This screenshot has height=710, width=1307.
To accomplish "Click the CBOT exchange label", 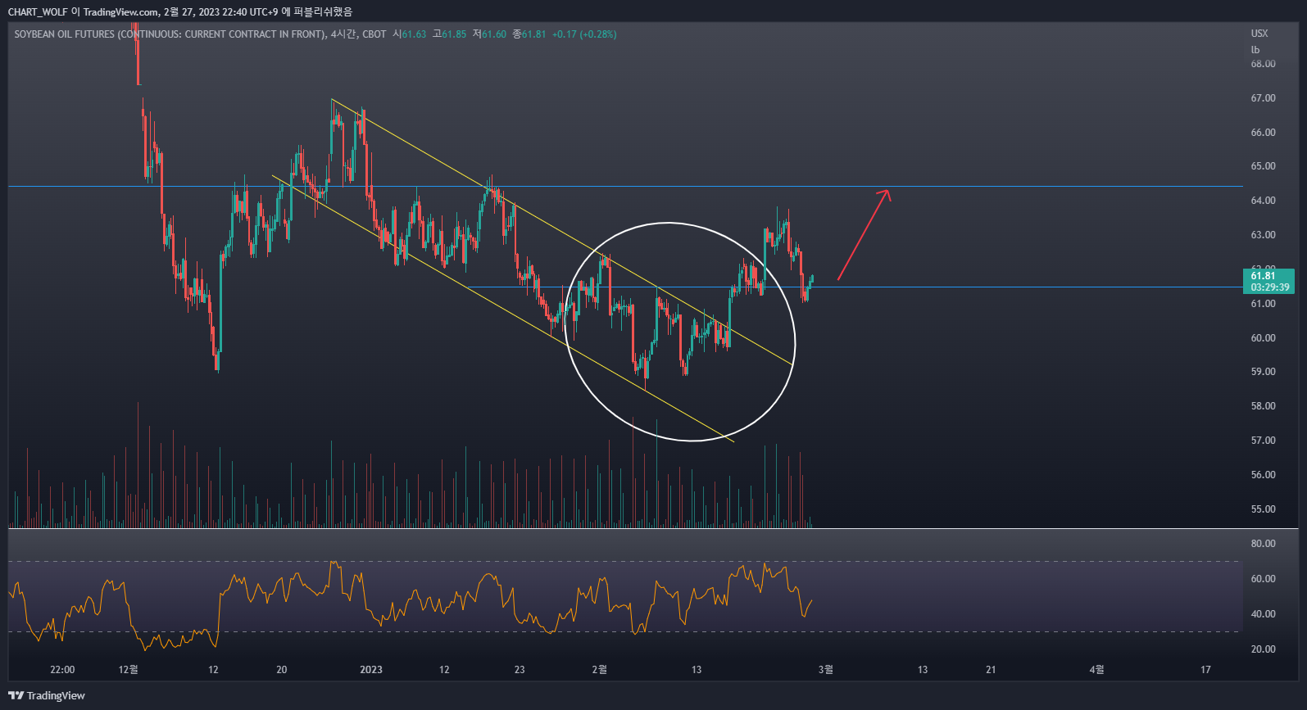I will 374,34.
